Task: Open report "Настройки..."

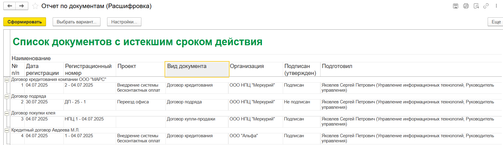Action: pyautogui.click(x=124, y=22)
